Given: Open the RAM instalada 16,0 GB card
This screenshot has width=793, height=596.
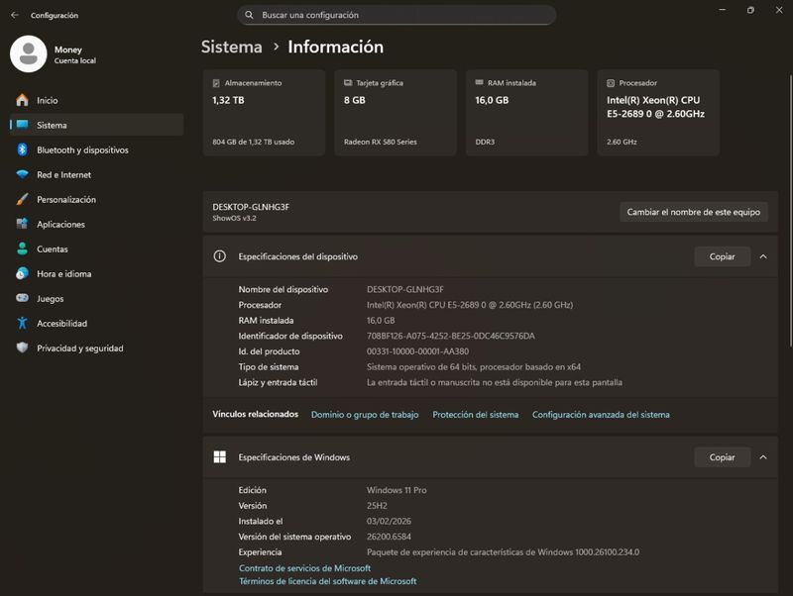Looking at the screenshot, I should pos(526,113).
